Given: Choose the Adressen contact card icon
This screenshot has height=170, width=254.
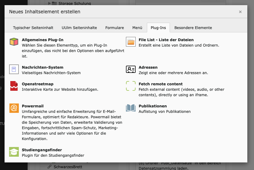Looking at the screenshot, I should pos(131,70).
